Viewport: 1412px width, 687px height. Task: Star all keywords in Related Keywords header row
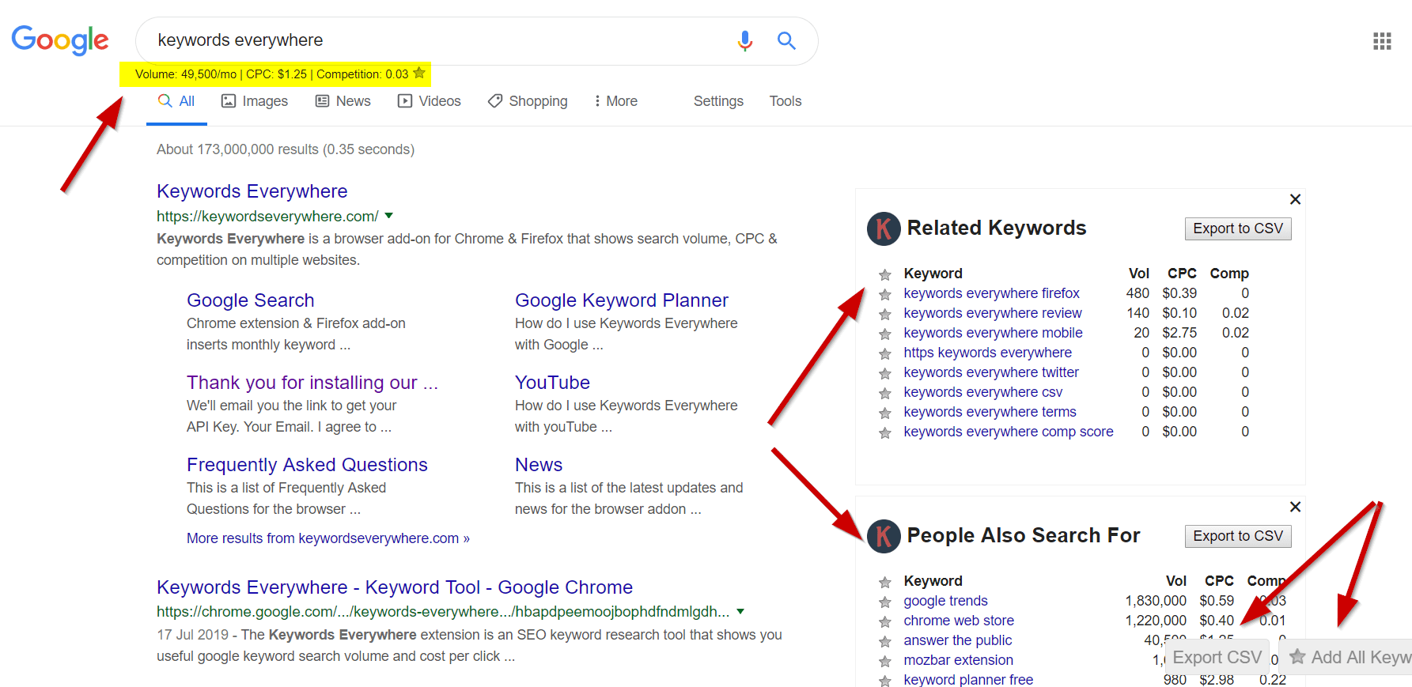point(885,274)
